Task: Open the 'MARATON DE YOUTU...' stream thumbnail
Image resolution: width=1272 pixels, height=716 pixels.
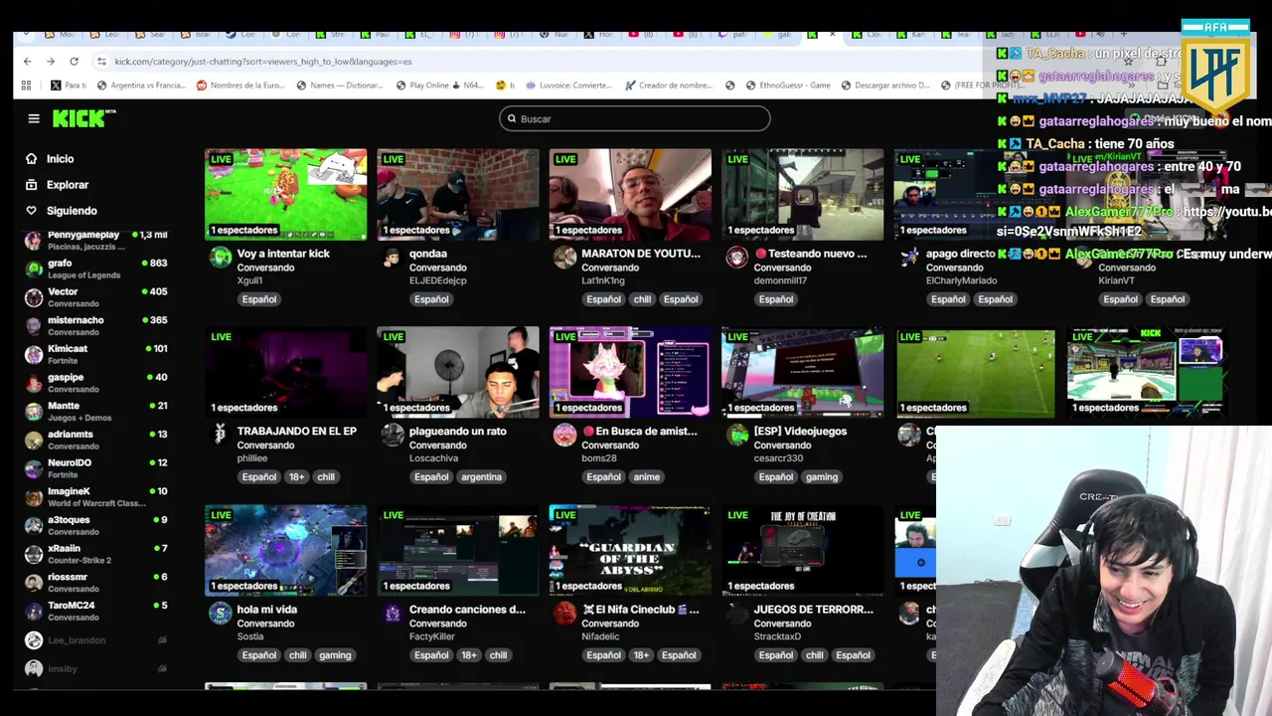Action: point(630,195)
